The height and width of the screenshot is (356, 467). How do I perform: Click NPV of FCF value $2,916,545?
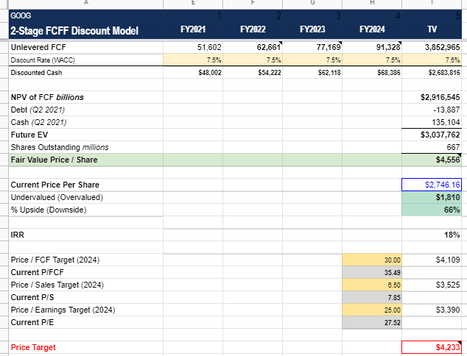pos(435,97)
